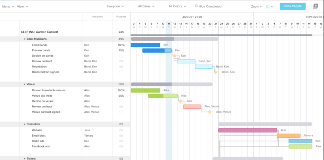Check off the Decide on bands task

[121, 56]
